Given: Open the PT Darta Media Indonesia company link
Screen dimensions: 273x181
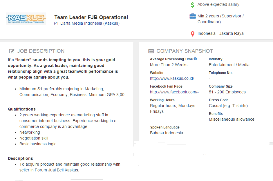Looking at the screenshot, I should [87, 23].
